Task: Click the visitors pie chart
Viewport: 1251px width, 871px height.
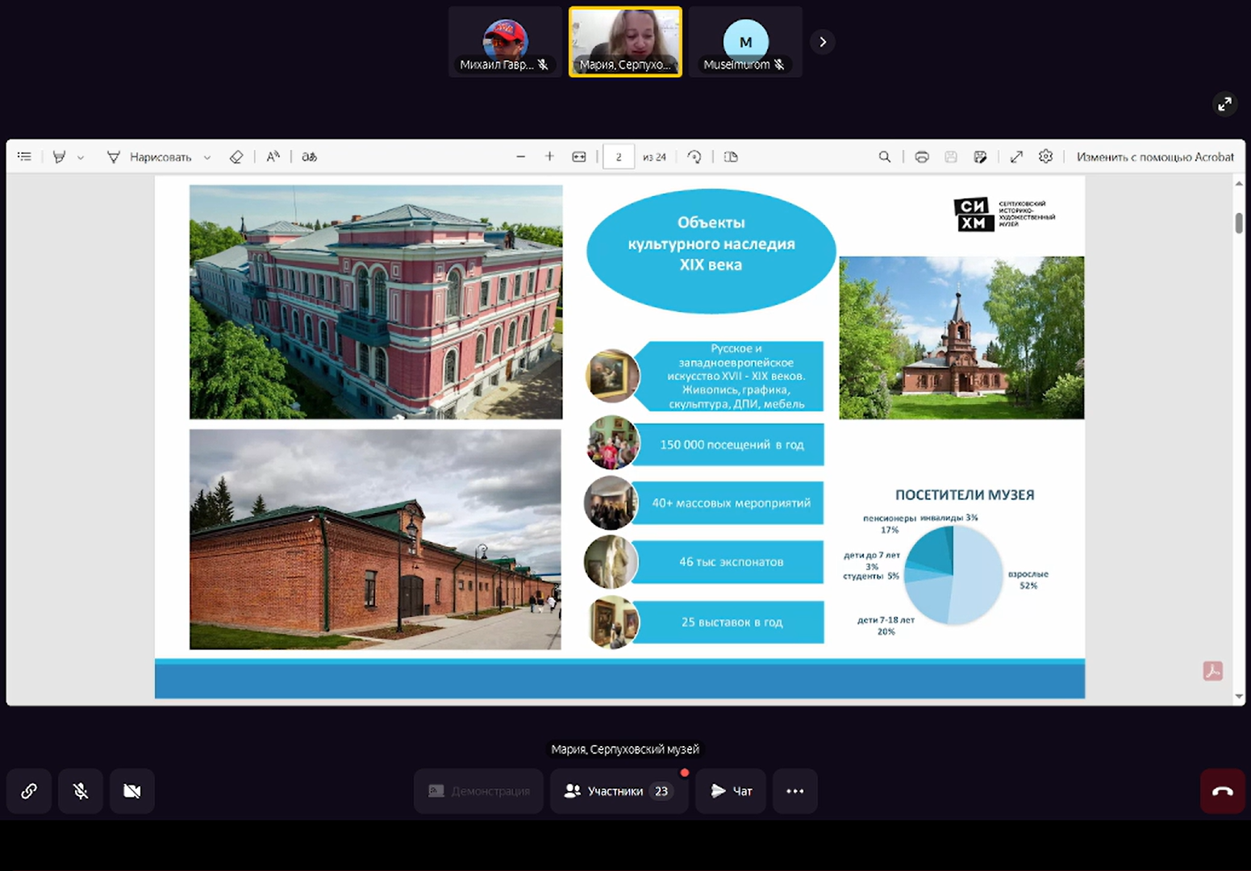Action: pos(953,575)
